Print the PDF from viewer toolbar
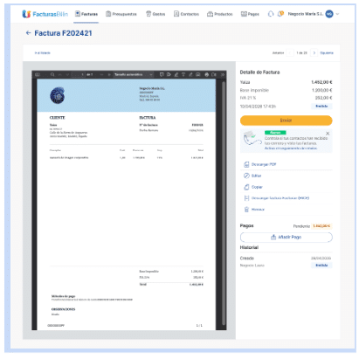Viewport: 359px width, 359px height. 206,74
